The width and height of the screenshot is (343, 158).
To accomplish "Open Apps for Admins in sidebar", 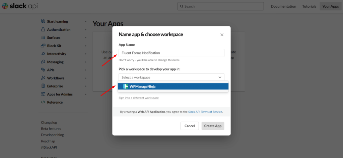I will 60,94.
